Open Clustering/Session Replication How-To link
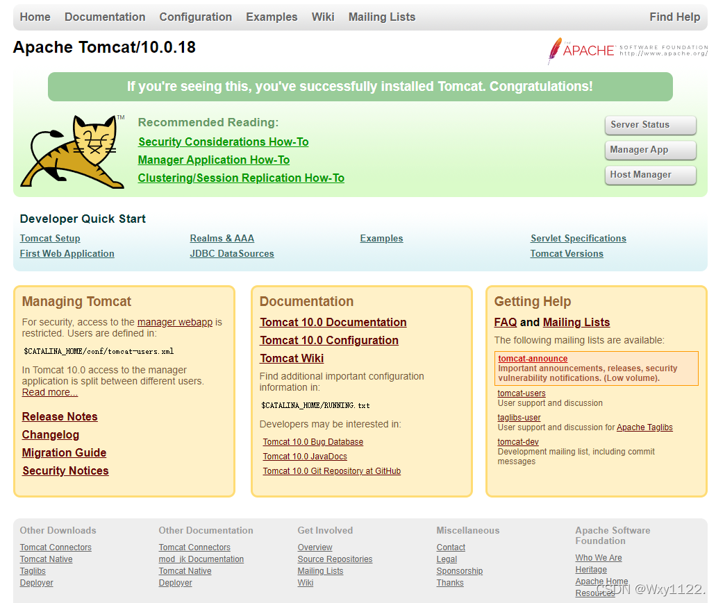The height and width of the screenshot is (603, 716). point(241,178)
